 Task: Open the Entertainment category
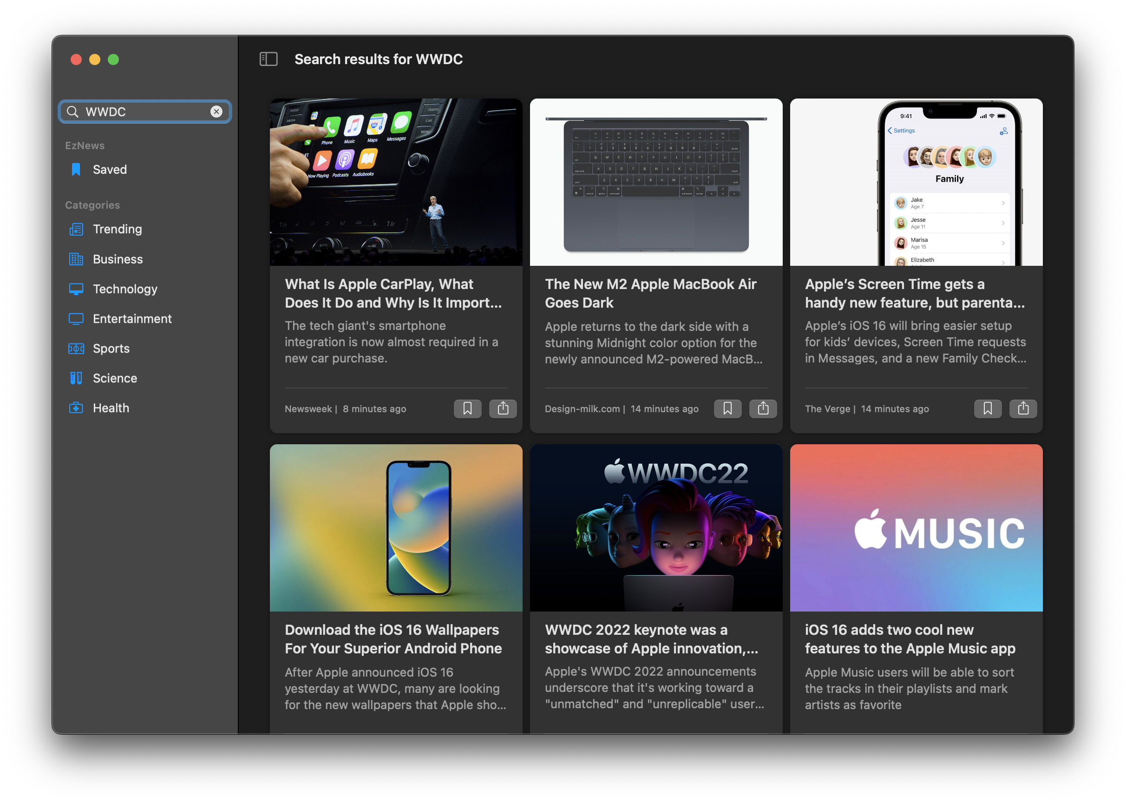(132, 318)
